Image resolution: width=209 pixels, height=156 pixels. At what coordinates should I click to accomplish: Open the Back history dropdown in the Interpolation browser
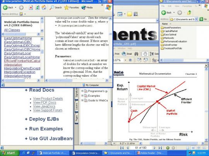coord(15,8)
